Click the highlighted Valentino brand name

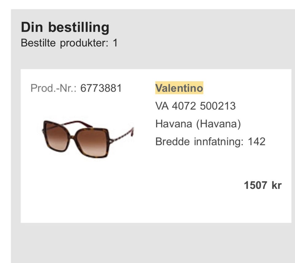pos(179,88)
